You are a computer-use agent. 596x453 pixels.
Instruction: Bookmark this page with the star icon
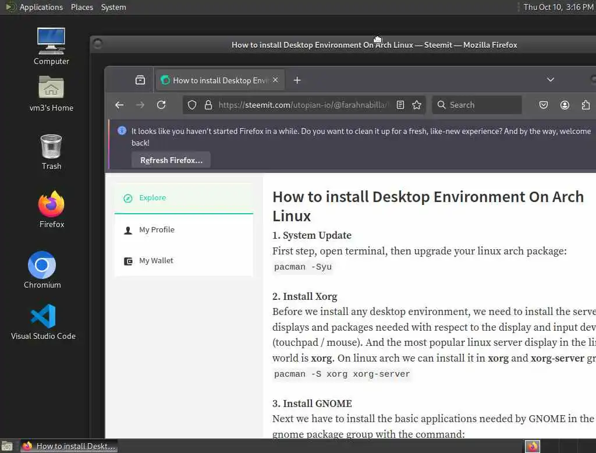[417, 105]
